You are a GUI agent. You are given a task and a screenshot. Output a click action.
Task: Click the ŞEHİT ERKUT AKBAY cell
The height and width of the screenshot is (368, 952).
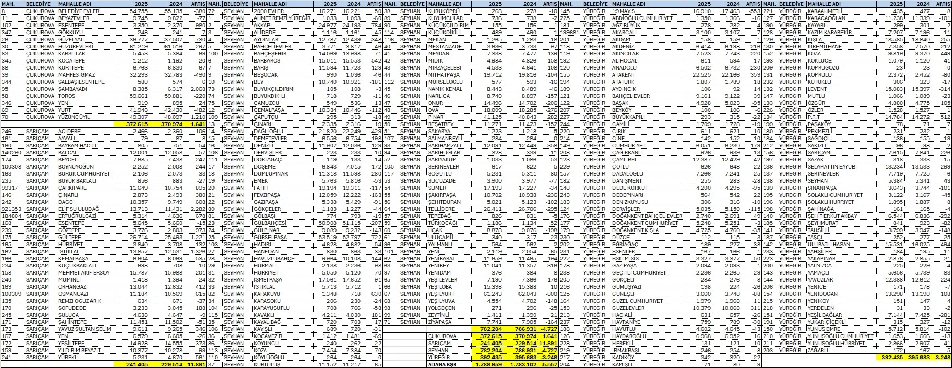pos(833,216)
